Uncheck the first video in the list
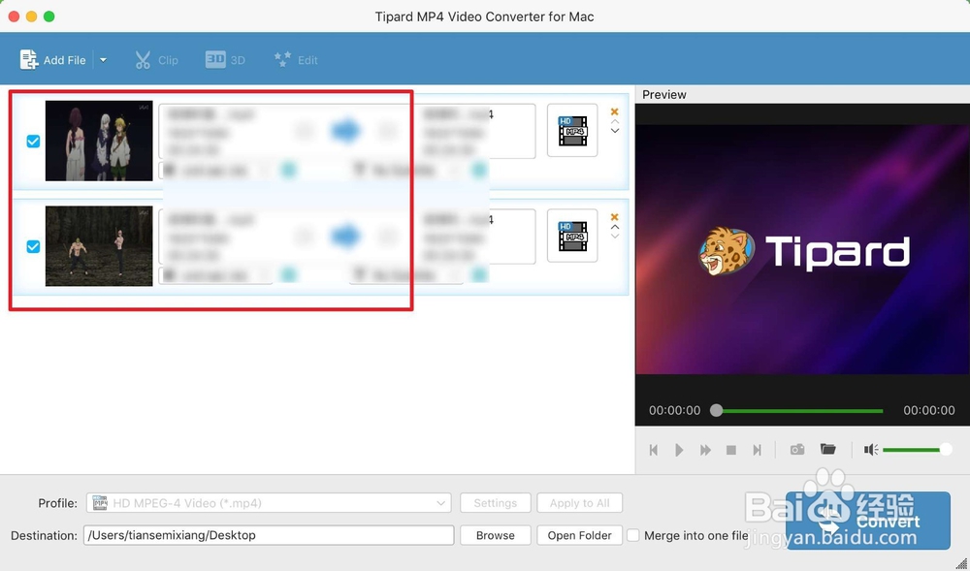Screen dimensions: 970x571 pyautogui.click(x=32, y=141)
